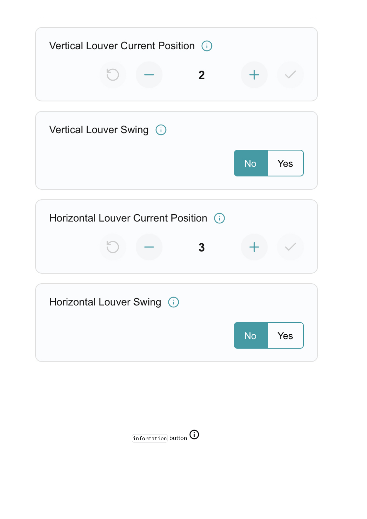Image resolution: width=367 pixels, height=519 pixels.
Task: Select the Horizontal Louver position value 3
Action: coord(202,247)
